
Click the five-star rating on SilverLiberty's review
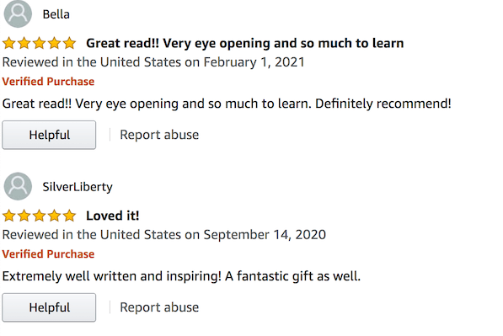pos(39,216)
